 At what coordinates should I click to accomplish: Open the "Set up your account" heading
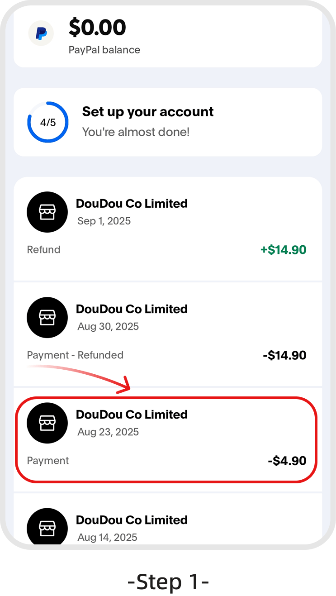pyautogui.click(x=148, y=112)
